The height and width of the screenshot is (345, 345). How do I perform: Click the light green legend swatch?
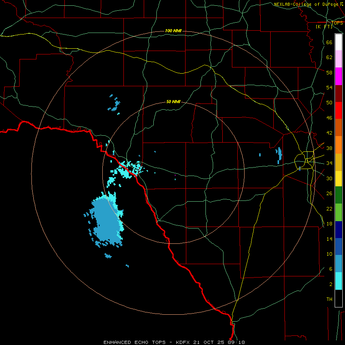pyautogui.click(x=338, y=212)
